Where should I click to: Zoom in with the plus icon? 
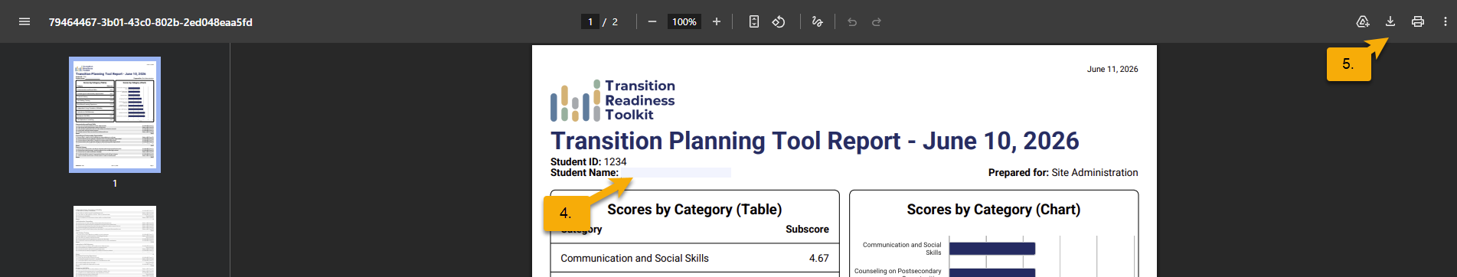point(717,21)
